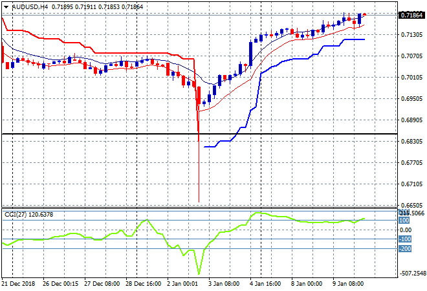
Task: Click the 26 Dec 00:15 time label
Action: [x=60, y=284]
